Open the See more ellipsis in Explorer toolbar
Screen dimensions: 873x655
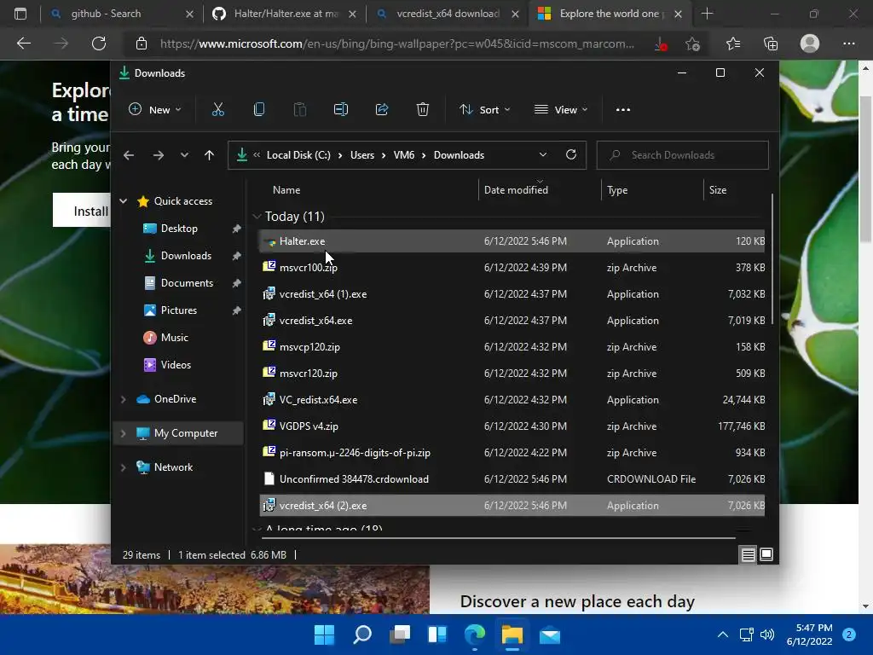[623, 110]
